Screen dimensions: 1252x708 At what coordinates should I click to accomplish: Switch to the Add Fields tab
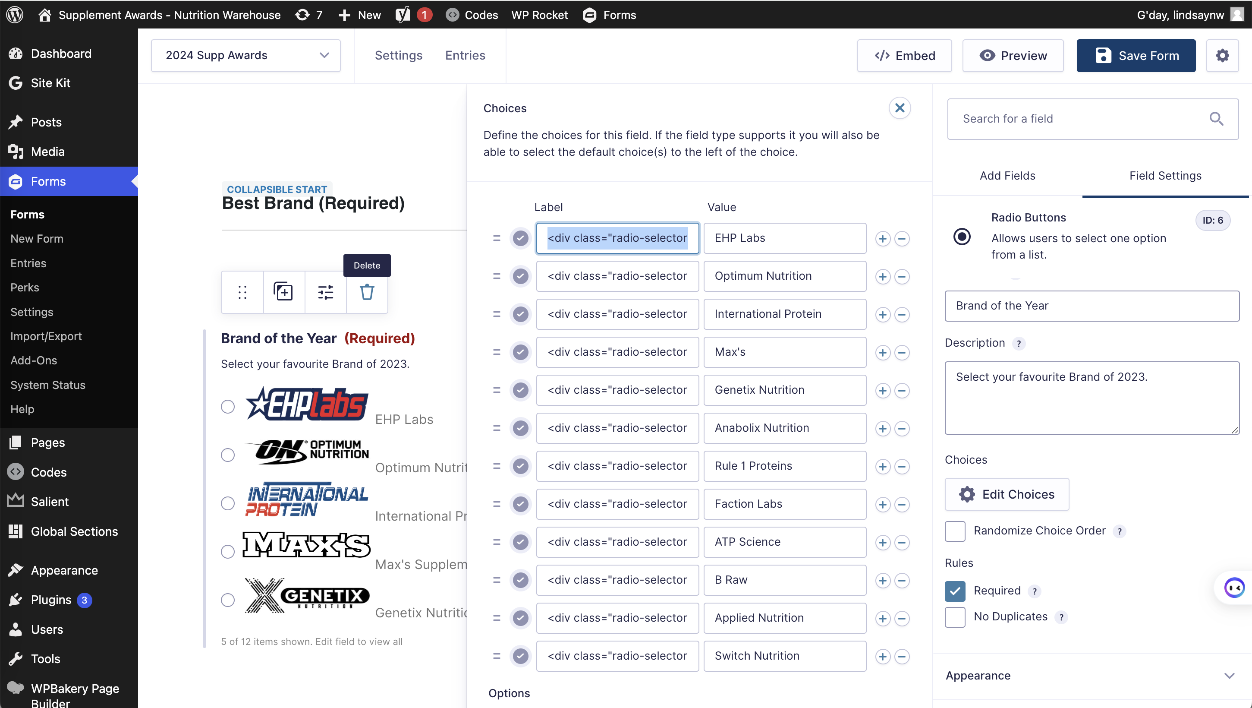click(1007, 176)
